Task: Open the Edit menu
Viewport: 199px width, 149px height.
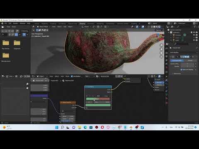Action: click(x=10, y=23)
